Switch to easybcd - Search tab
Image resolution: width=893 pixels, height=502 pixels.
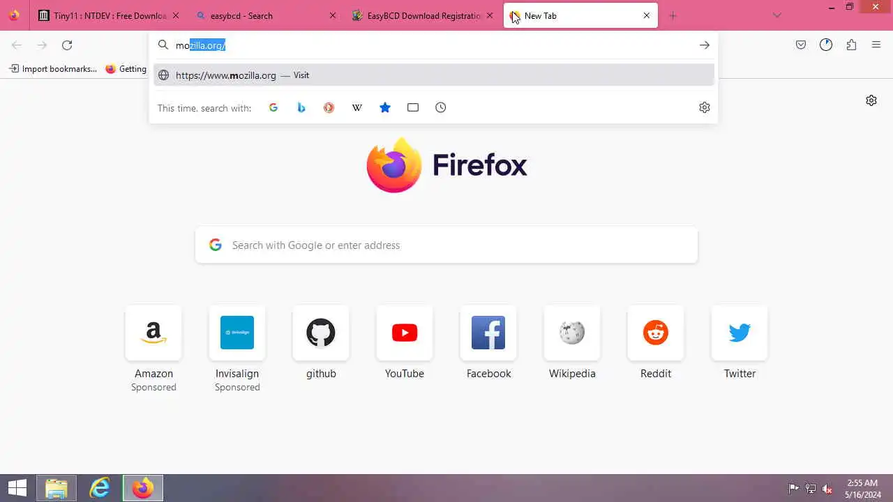265,15
